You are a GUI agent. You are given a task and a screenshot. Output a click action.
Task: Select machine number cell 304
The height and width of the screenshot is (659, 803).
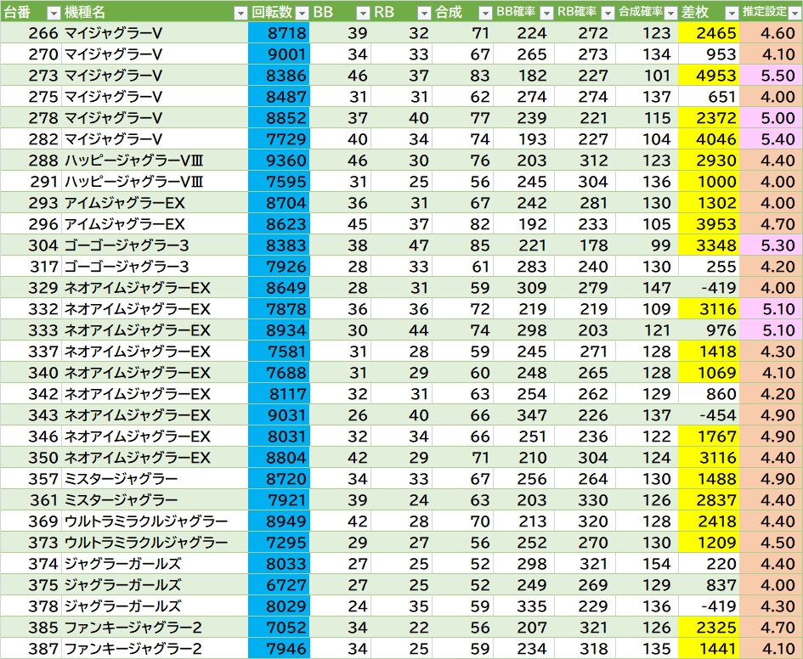click(31, 245)
